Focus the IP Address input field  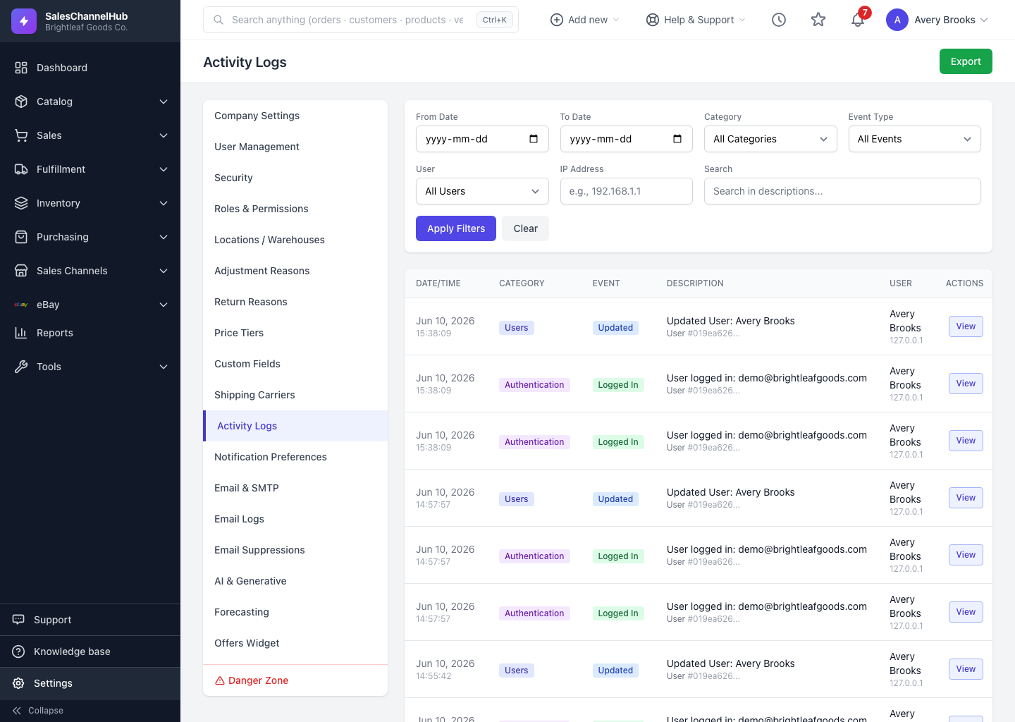[626, 191]
